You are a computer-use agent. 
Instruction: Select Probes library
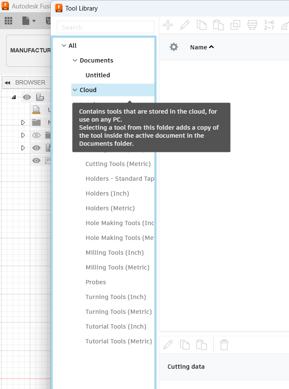pos(96,282)
